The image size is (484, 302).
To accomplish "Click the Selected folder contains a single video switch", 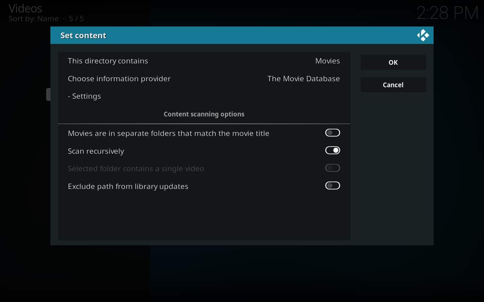I will click(332, 168).
